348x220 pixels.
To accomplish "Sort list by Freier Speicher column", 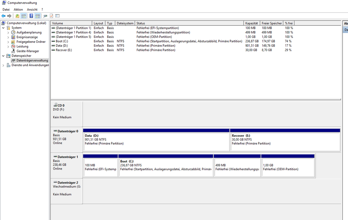I will (272, 23).
